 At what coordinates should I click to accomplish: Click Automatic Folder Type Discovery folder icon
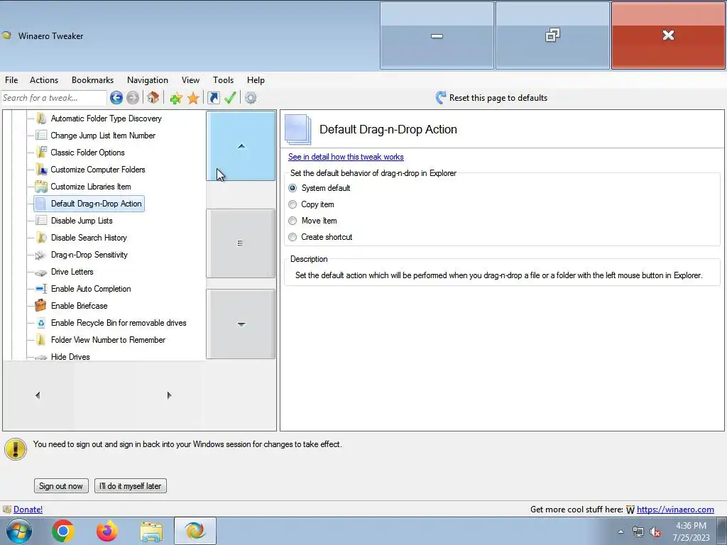[x=41, y=119]
